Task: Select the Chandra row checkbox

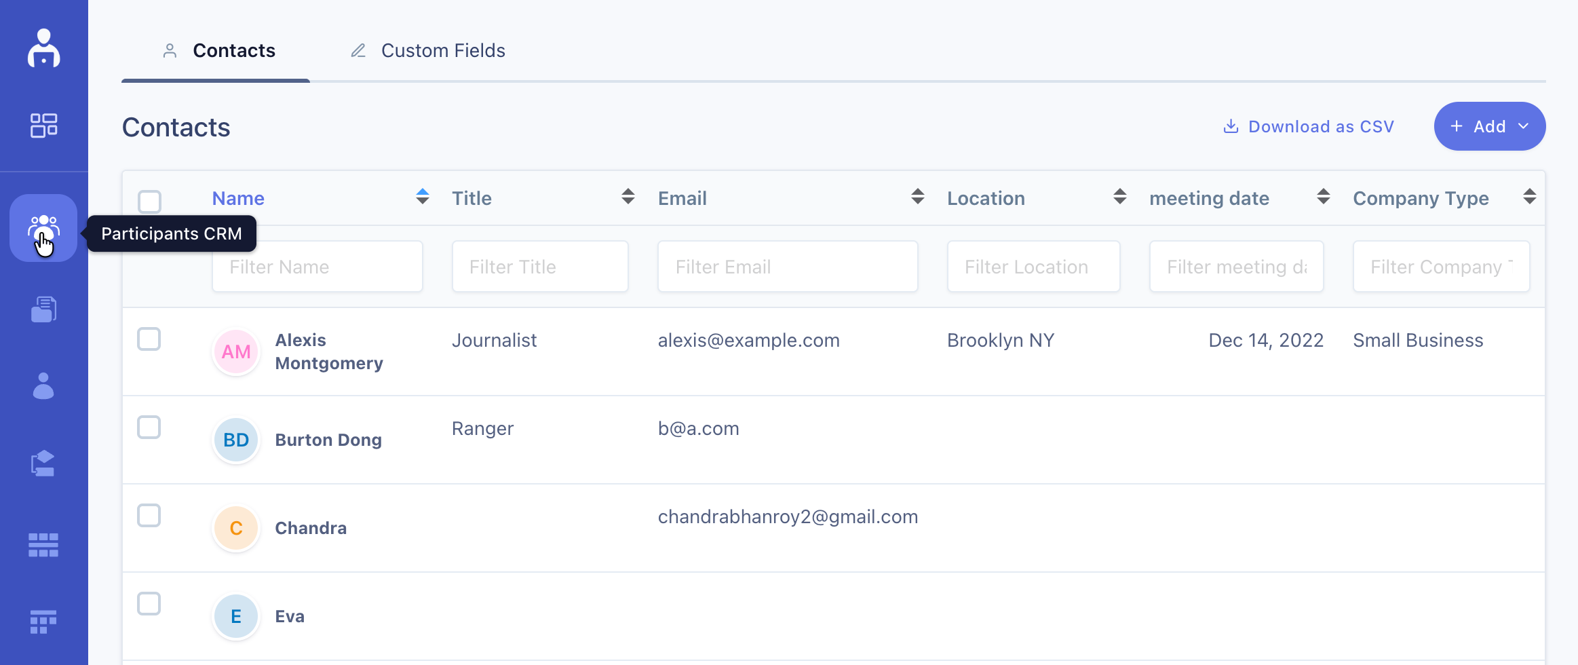Action: tap(149, 516)
